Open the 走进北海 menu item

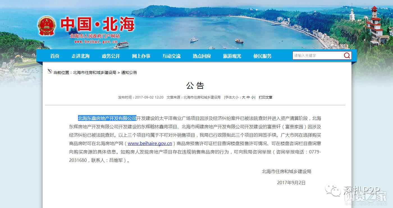coord(81,56)
